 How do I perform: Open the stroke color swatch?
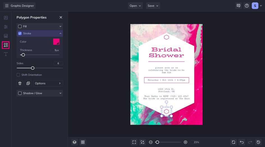tap(56, 42)
